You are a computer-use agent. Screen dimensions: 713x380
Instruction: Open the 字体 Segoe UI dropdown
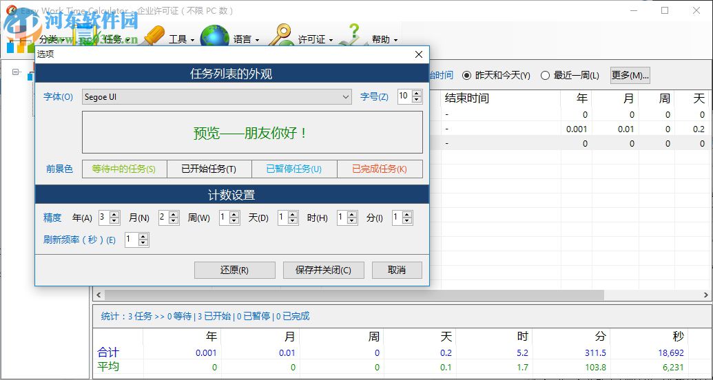click(217, 97)
